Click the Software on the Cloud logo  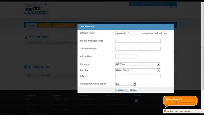pos(36,9)
